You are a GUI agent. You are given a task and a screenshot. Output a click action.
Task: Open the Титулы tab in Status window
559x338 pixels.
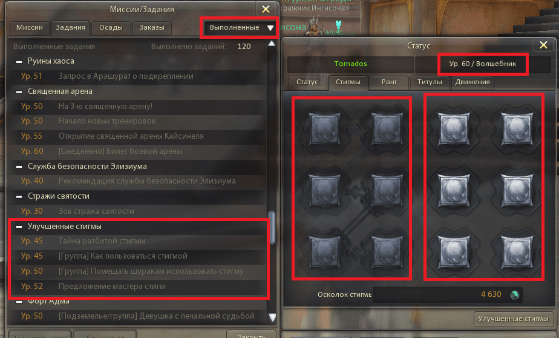pyautogui.click(x=430, y=82)
